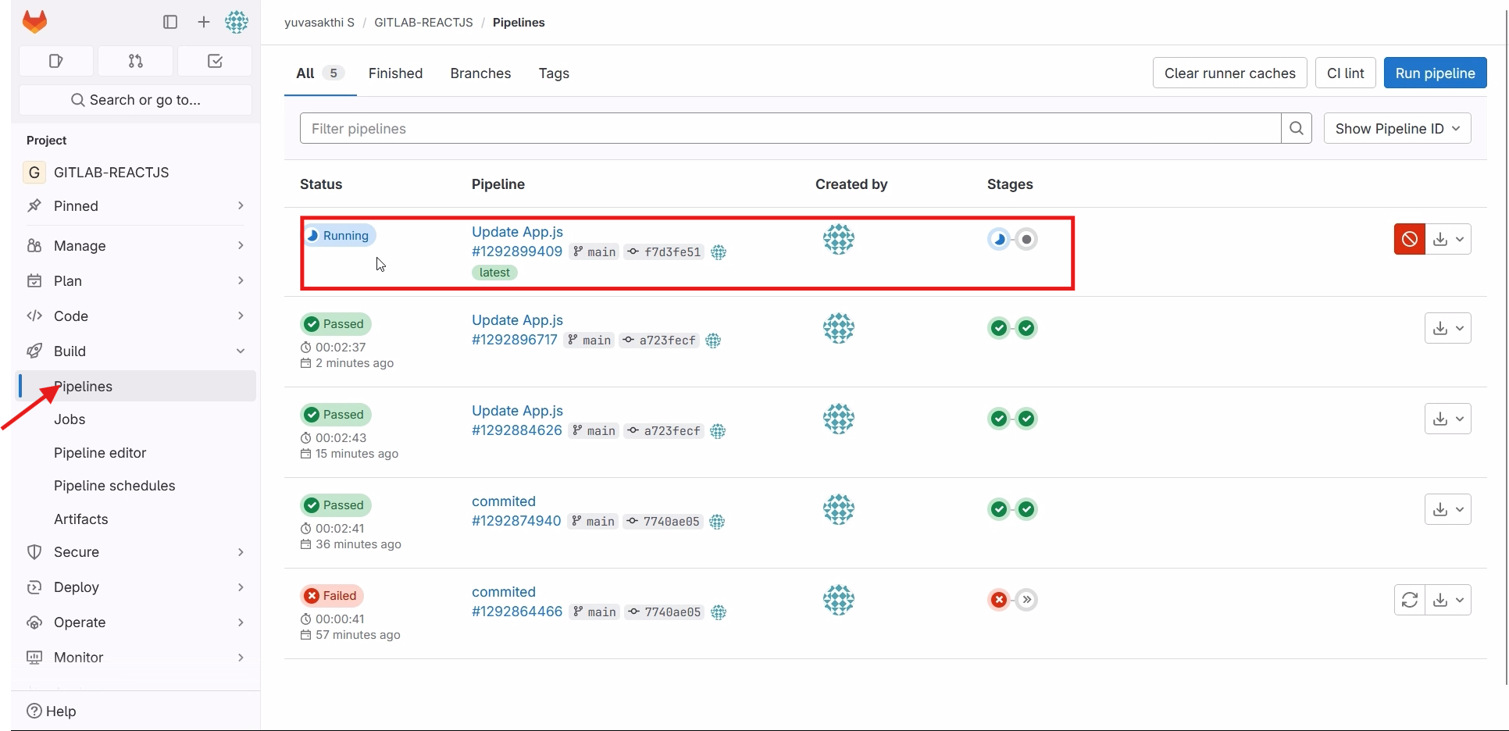Open pipeline link #1292864466

(x=517, y=612)
